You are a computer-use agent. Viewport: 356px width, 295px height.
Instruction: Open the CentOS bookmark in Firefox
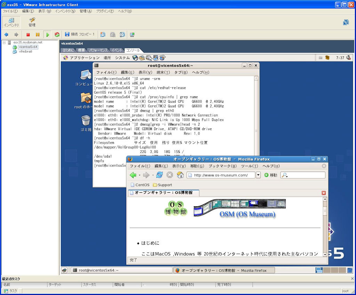[x=140, y=185]
